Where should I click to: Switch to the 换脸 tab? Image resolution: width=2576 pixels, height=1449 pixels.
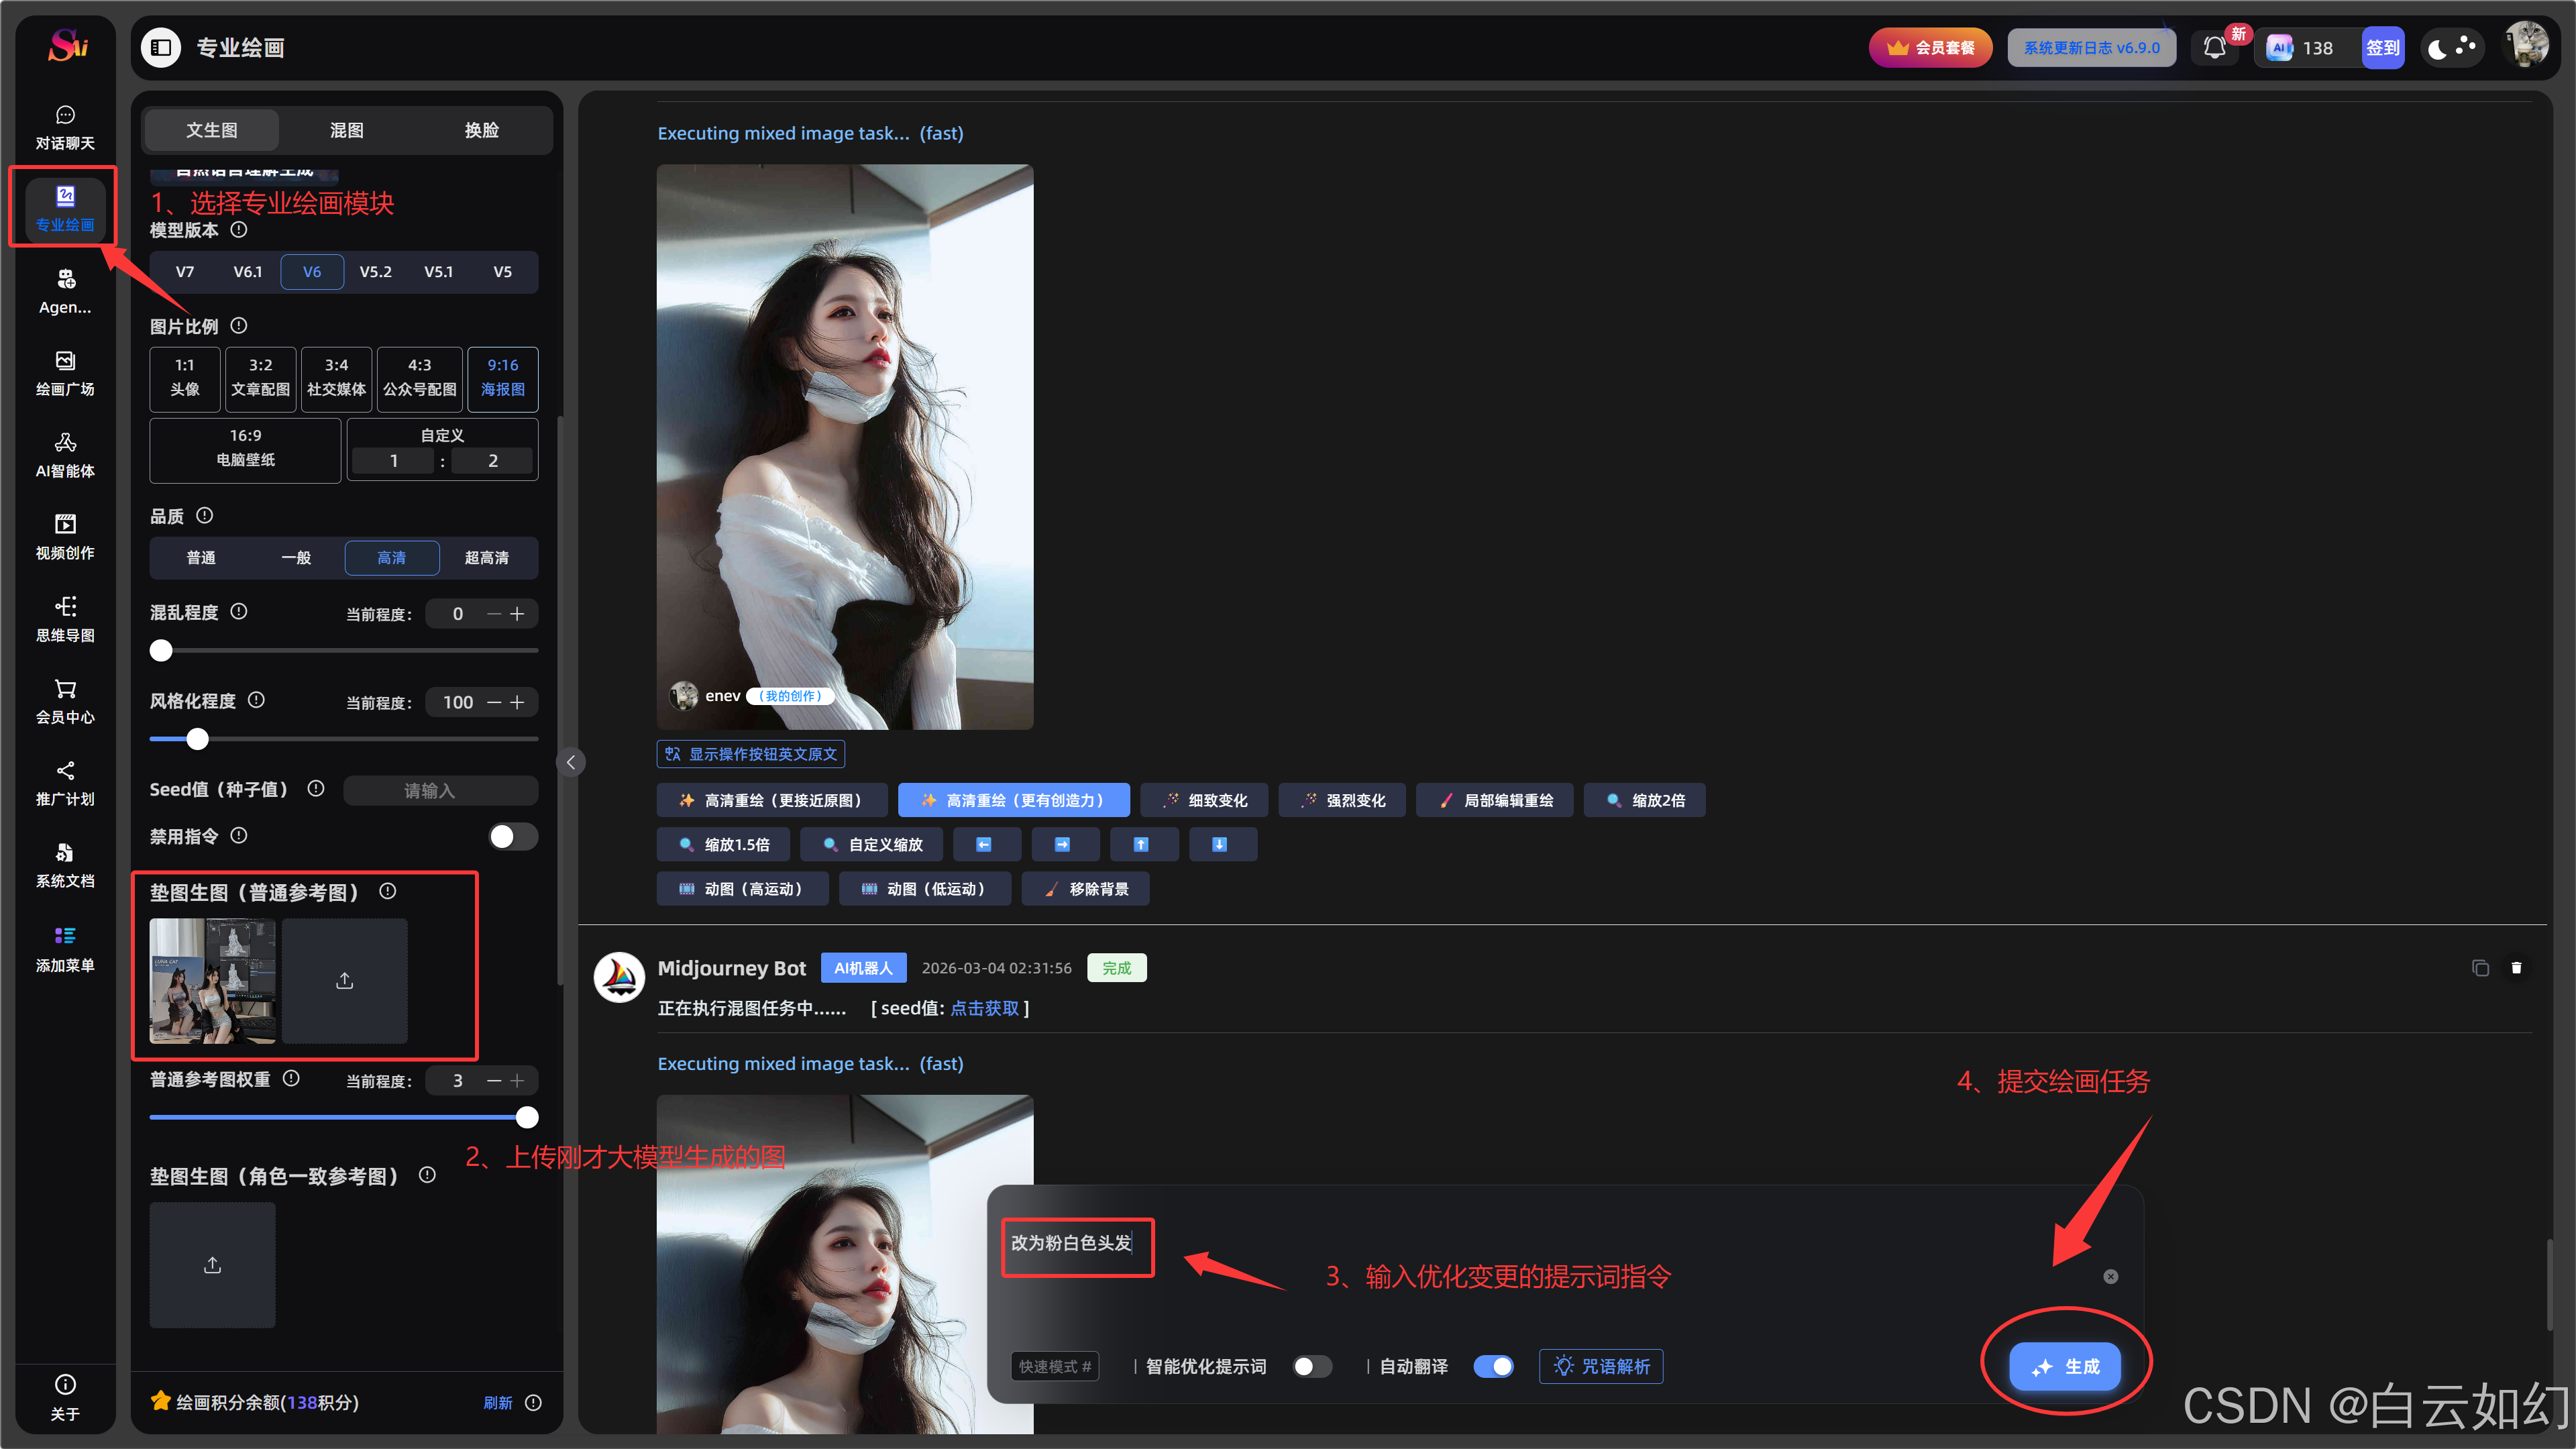(481, 130)
